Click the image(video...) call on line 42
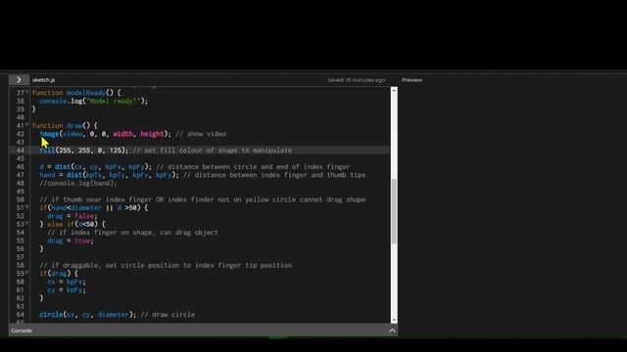Screen dimensions: 627x352 105,134
